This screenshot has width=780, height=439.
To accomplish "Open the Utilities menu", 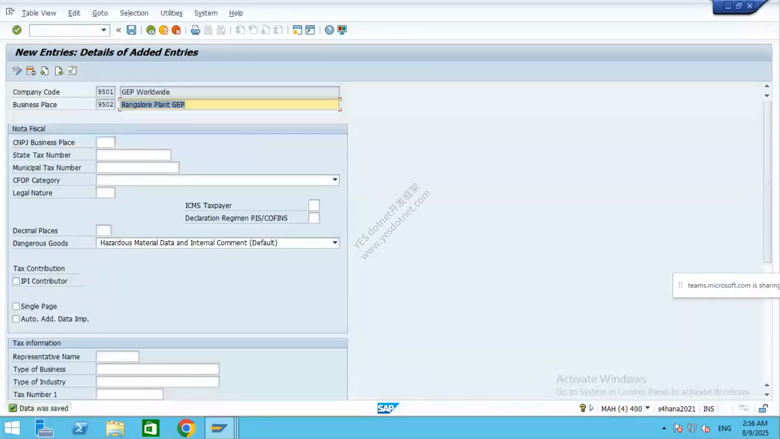I will click(171, 13).
